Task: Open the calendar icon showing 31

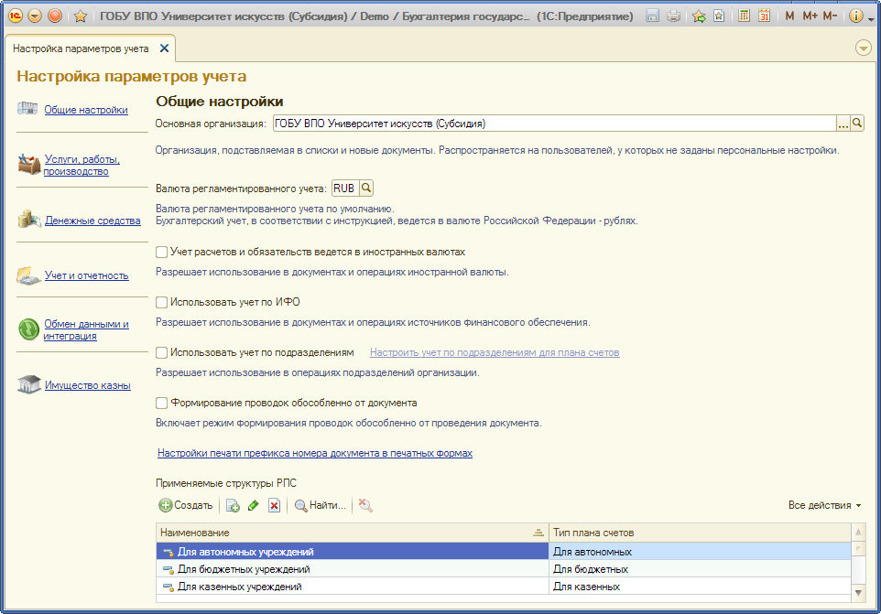Action: coord(764,16)
